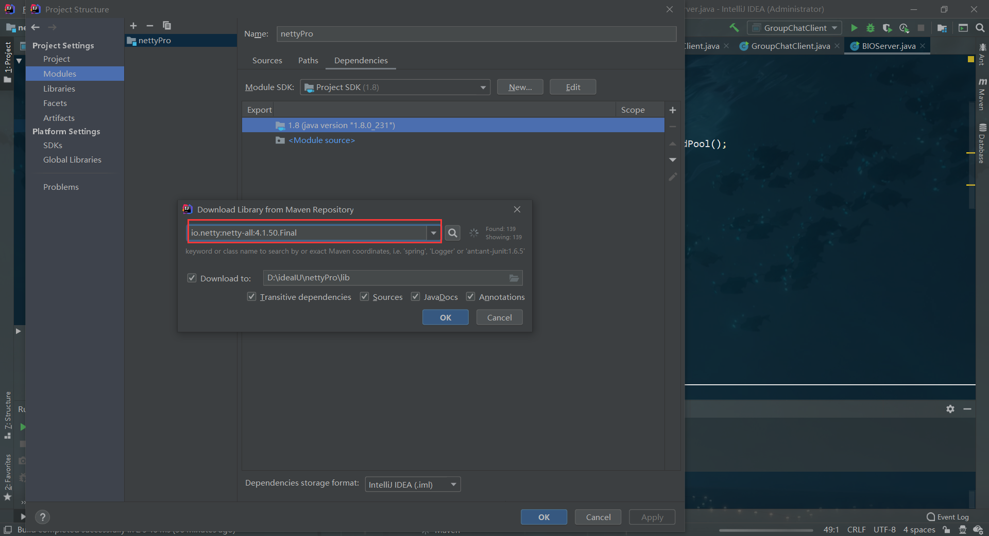Click the back navigation arrow in Project Structure
The image size is (989, 536).
36,27
